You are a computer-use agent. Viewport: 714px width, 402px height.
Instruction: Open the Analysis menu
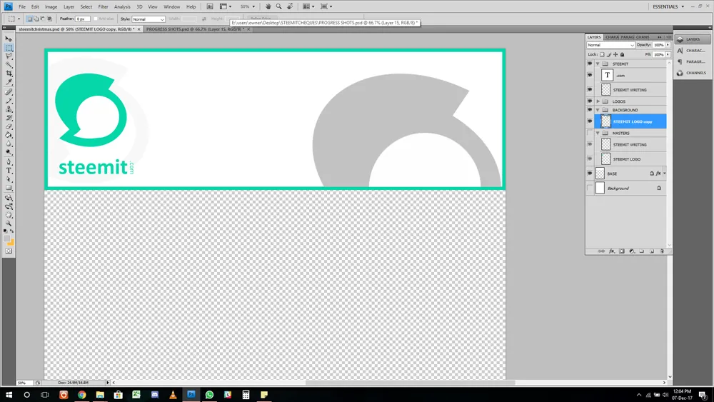[x=122, y=7]
